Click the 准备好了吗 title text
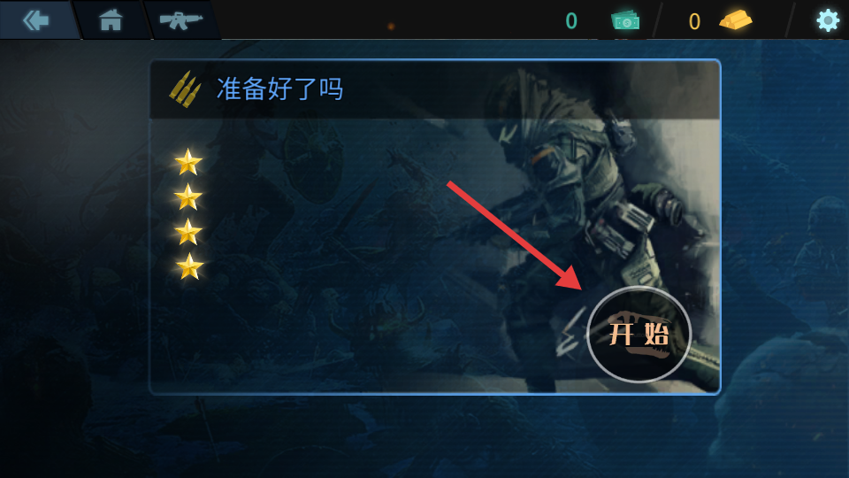 [279, 89]
